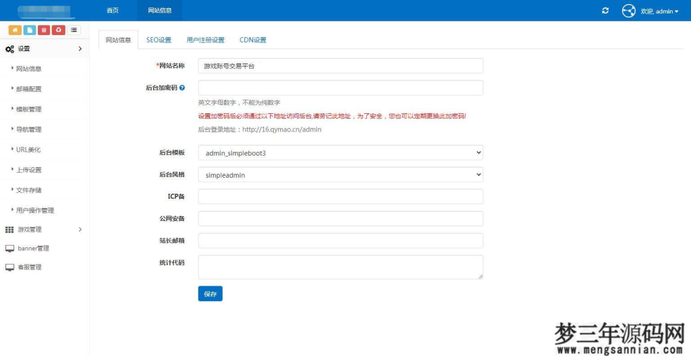691x357 pixels.
Task: Open the 后台模板 admin_simpleboot3 dropdown
Action: (341, 152)
